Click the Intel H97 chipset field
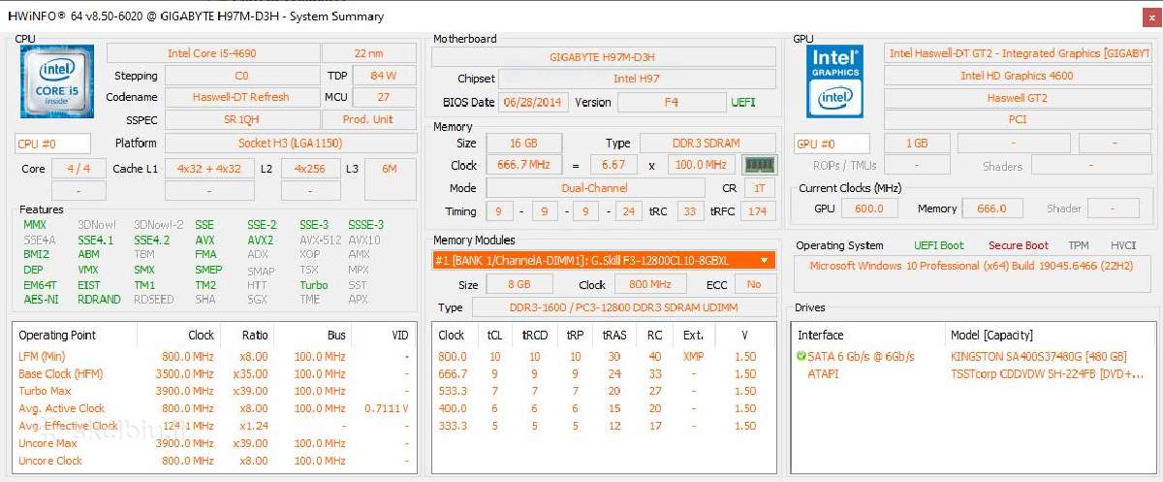 (638, 79)
